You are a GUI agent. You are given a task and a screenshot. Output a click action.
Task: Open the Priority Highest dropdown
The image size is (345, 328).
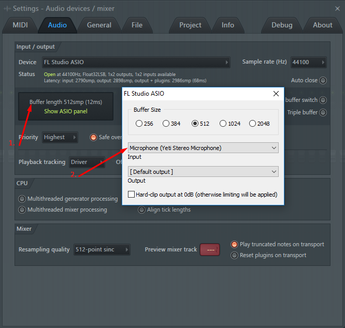click(60, 137)
